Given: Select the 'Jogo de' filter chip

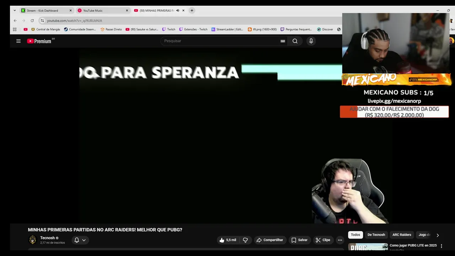Looking at the screenshot, I should [424, 235].
